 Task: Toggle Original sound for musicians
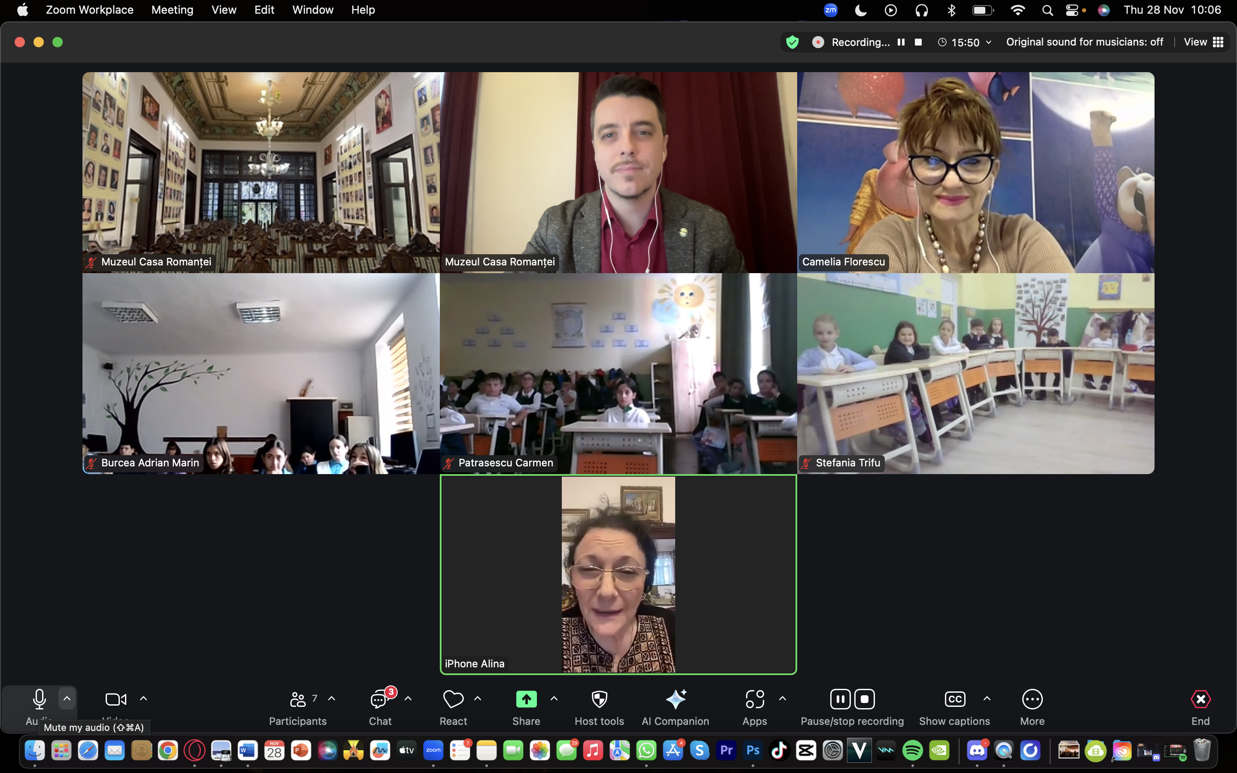pos(1084,43)
